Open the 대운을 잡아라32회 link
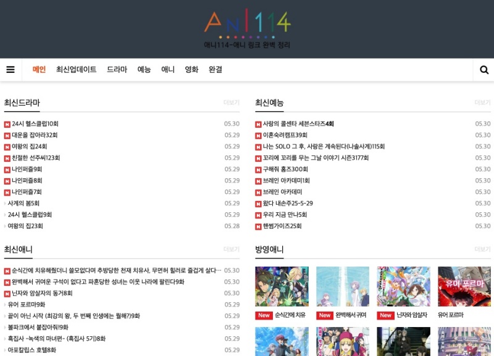The image size is (494, 356). 35,135
